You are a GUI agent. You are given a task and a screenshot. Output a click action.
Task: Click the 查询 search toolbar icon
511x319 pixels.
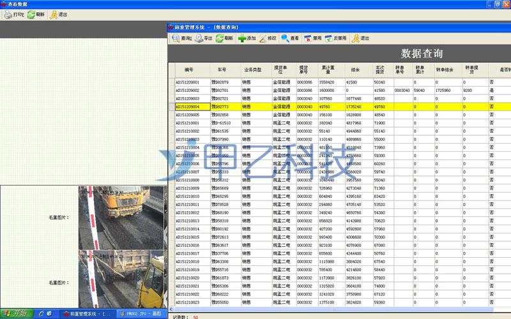[x=181, y=38]
